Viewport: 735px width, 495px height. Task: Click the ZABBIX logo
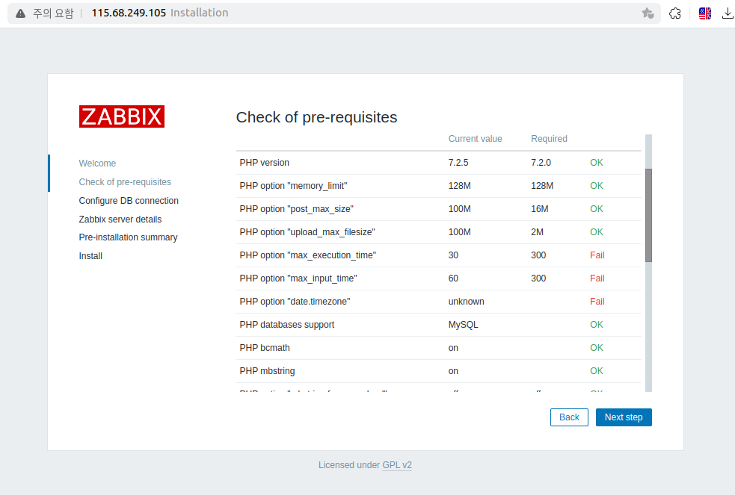coord(122,116)
